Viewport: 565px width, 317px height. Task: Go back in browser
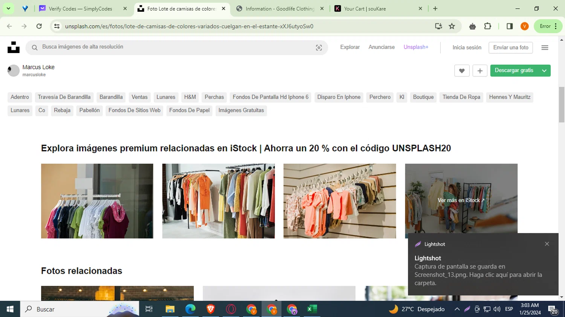point(9,26)
